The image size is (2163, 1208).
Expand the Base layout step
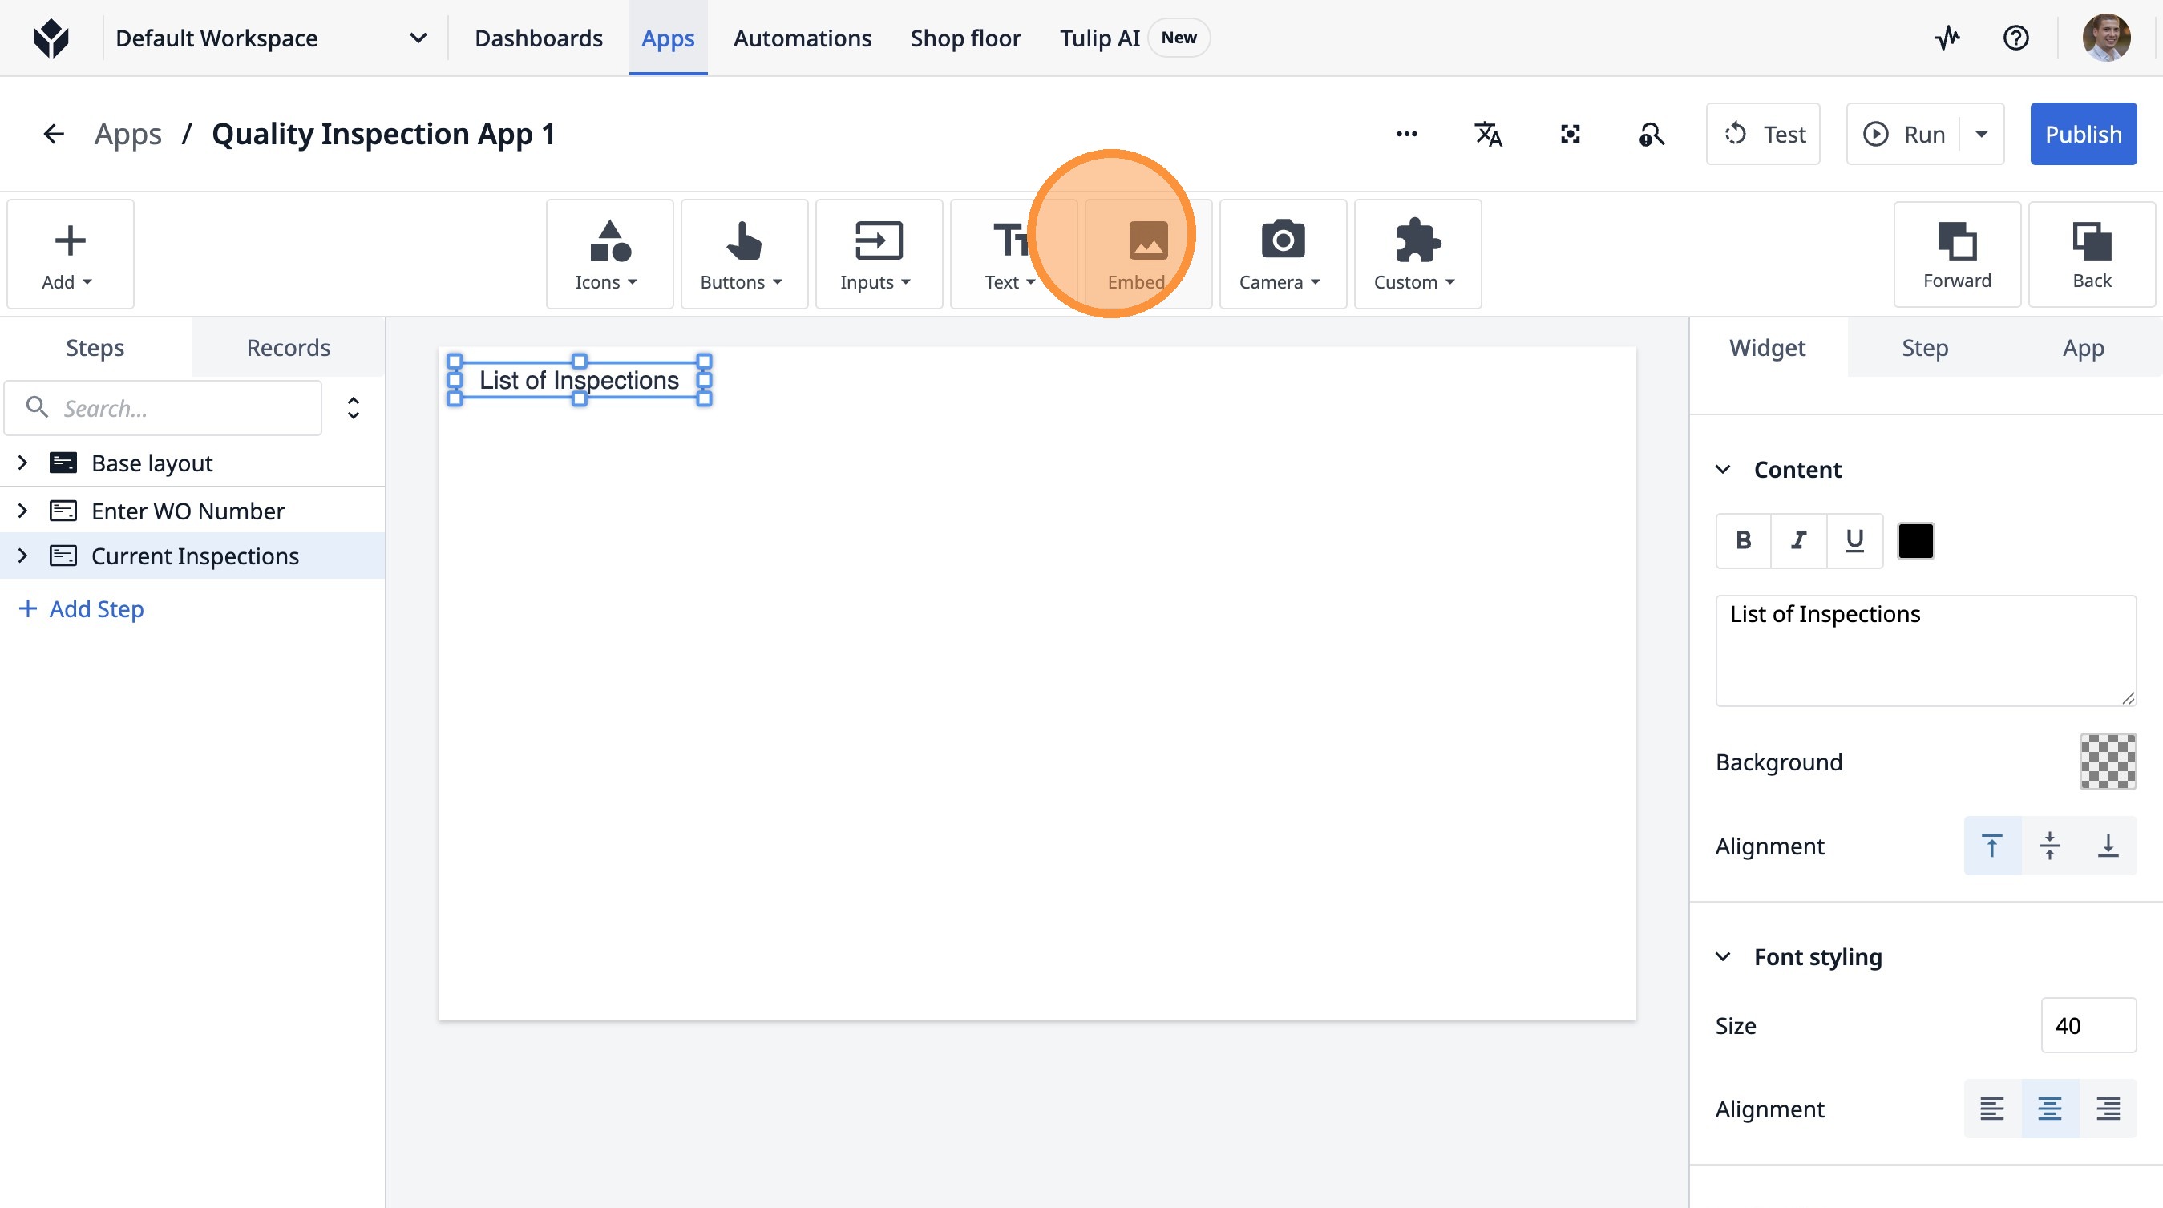point(22,463)
